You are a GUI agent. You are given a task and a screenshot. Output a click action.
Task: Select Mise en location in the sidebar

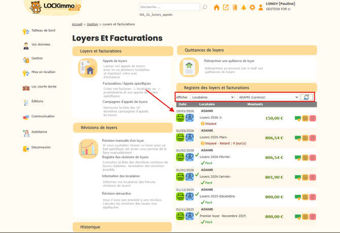43,72
